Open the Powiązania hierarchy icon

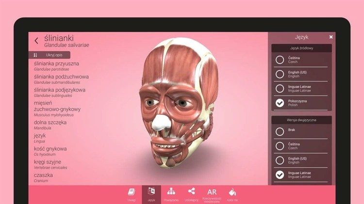click(x=171, y=192)
